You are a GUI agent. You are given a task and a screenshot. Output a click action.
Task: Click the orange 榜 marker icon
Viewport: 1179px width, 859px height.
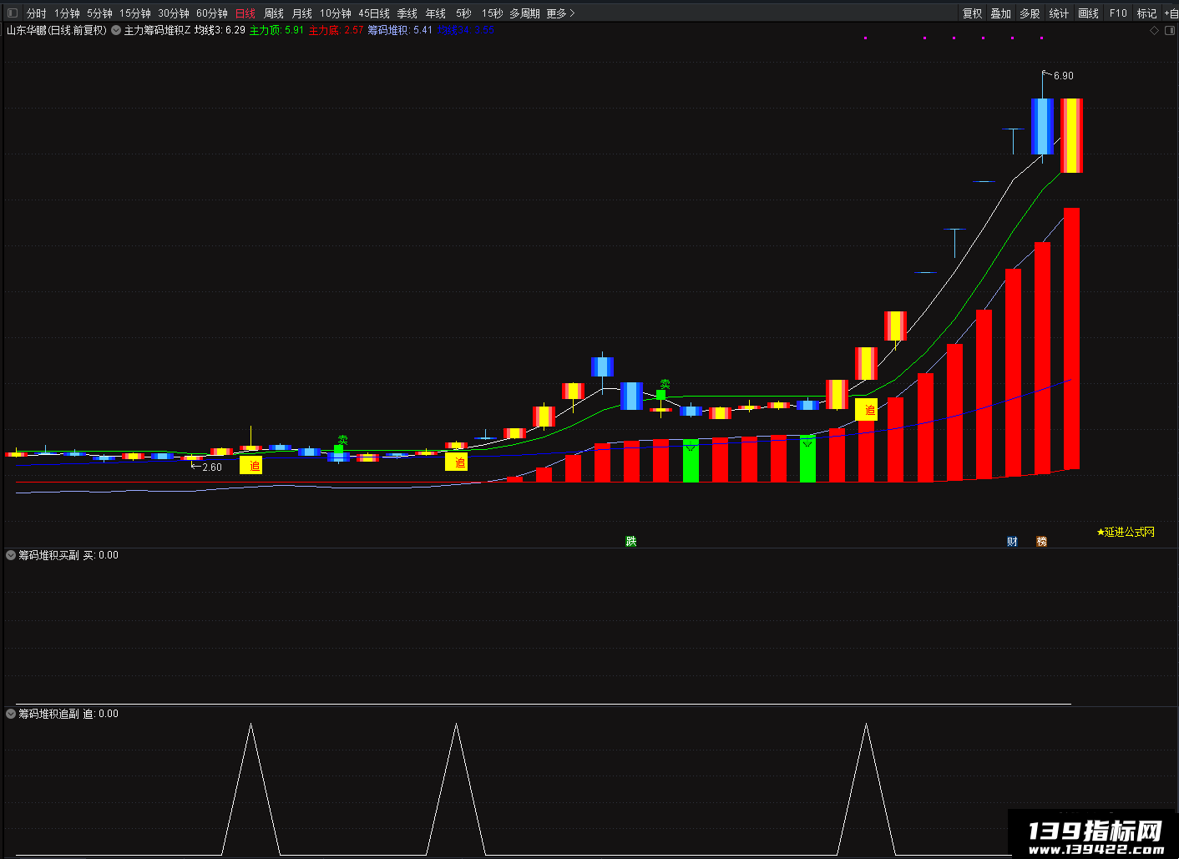1041,541
